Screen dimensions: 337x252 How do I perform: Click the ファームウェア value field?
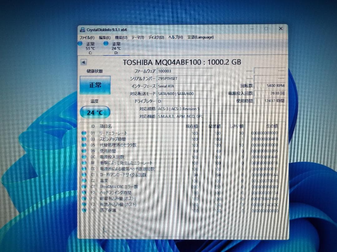184,71
